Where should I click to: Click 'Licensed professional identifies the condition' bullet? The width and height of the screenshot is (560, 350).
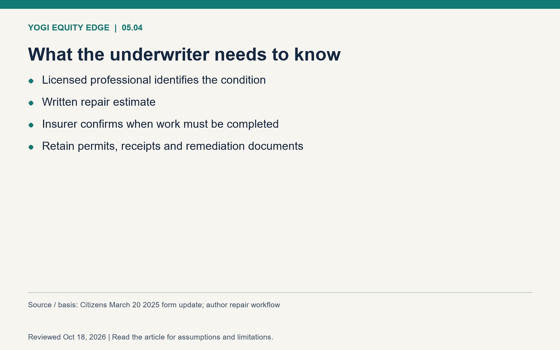(154, 80)
